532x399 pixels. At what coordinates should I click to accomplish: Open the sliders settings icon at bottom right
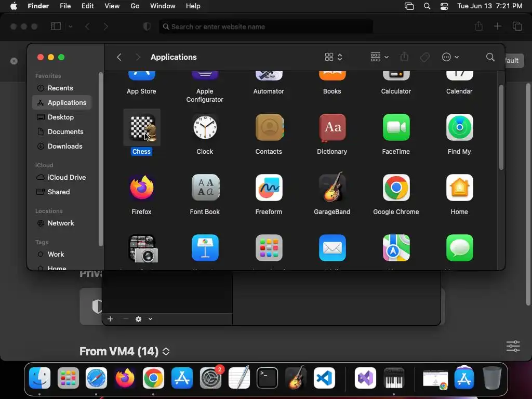[x=513, y=346]
